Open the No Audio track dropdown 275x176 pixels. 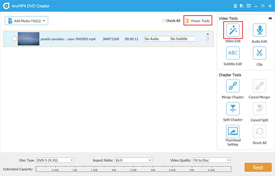click(157, 39)
